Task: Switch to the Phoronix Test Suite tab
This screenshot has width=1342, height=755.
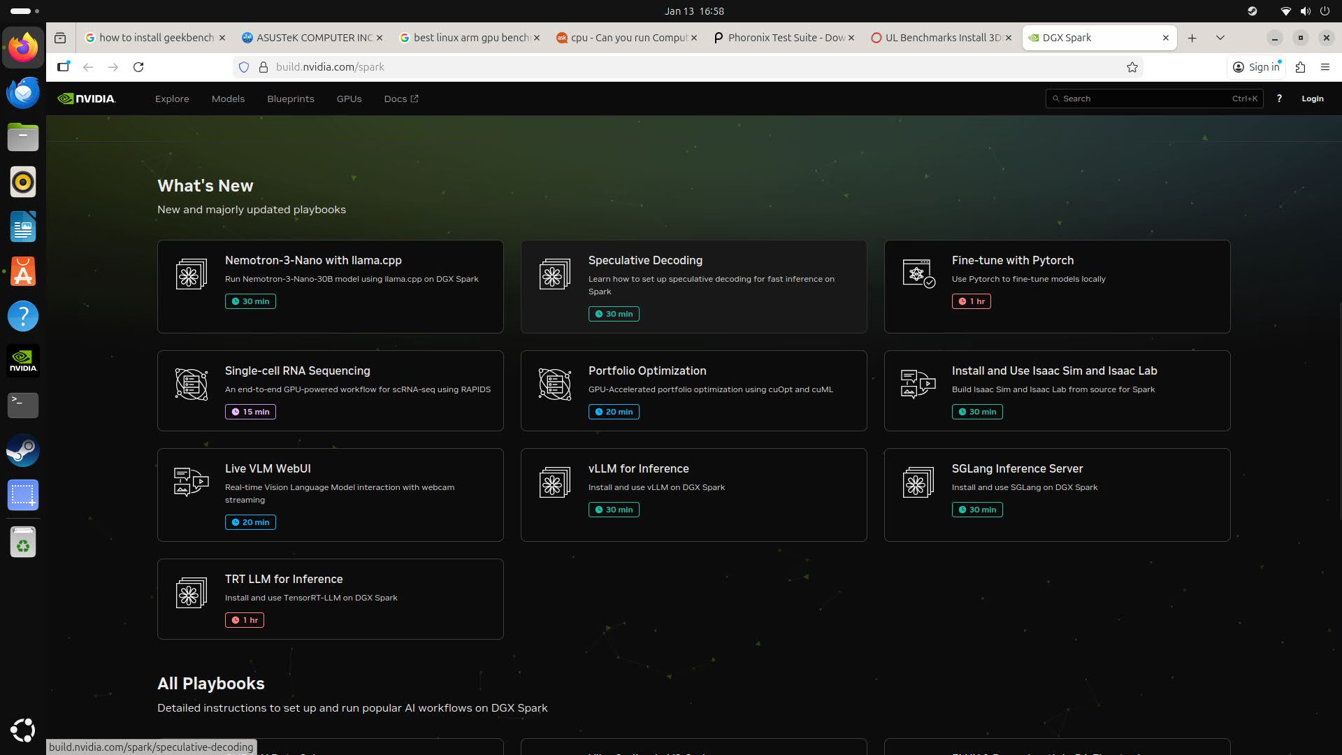Action: tap(779, 38)
